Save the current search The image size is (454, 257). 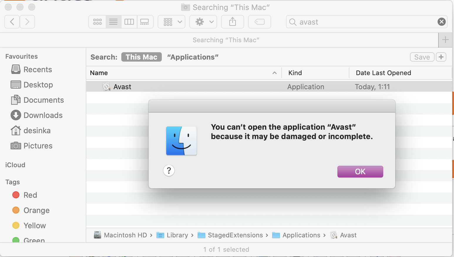point(422,57)
